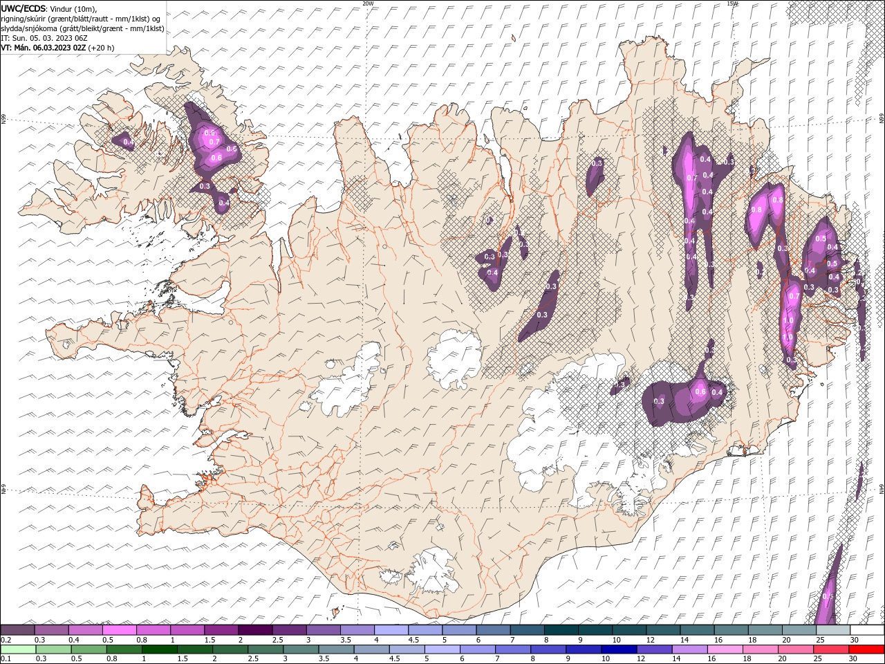Click the palest green 0.1 rain scale swatch
This screenshot has height=664, width=885.
[x=18, y=649]
